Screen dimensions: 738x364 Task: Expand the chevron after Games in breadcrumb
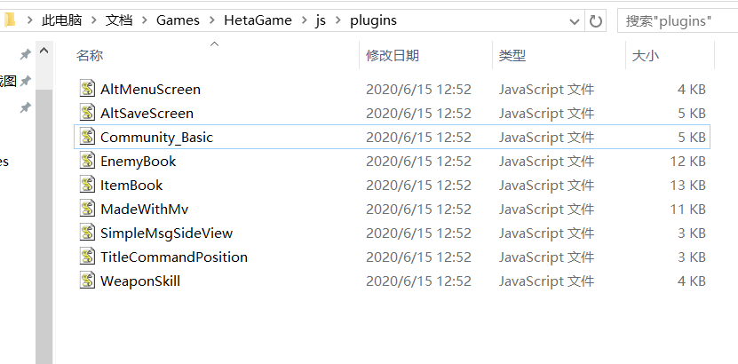(211, 20)
